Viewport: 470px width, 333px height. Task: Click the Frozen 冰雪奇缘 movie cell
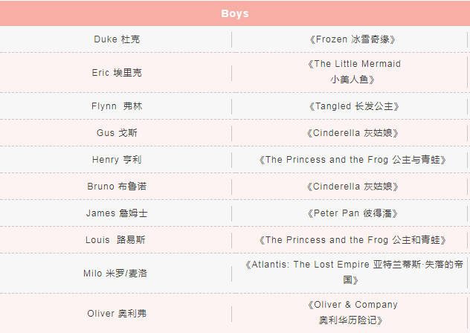click(352, 39)
